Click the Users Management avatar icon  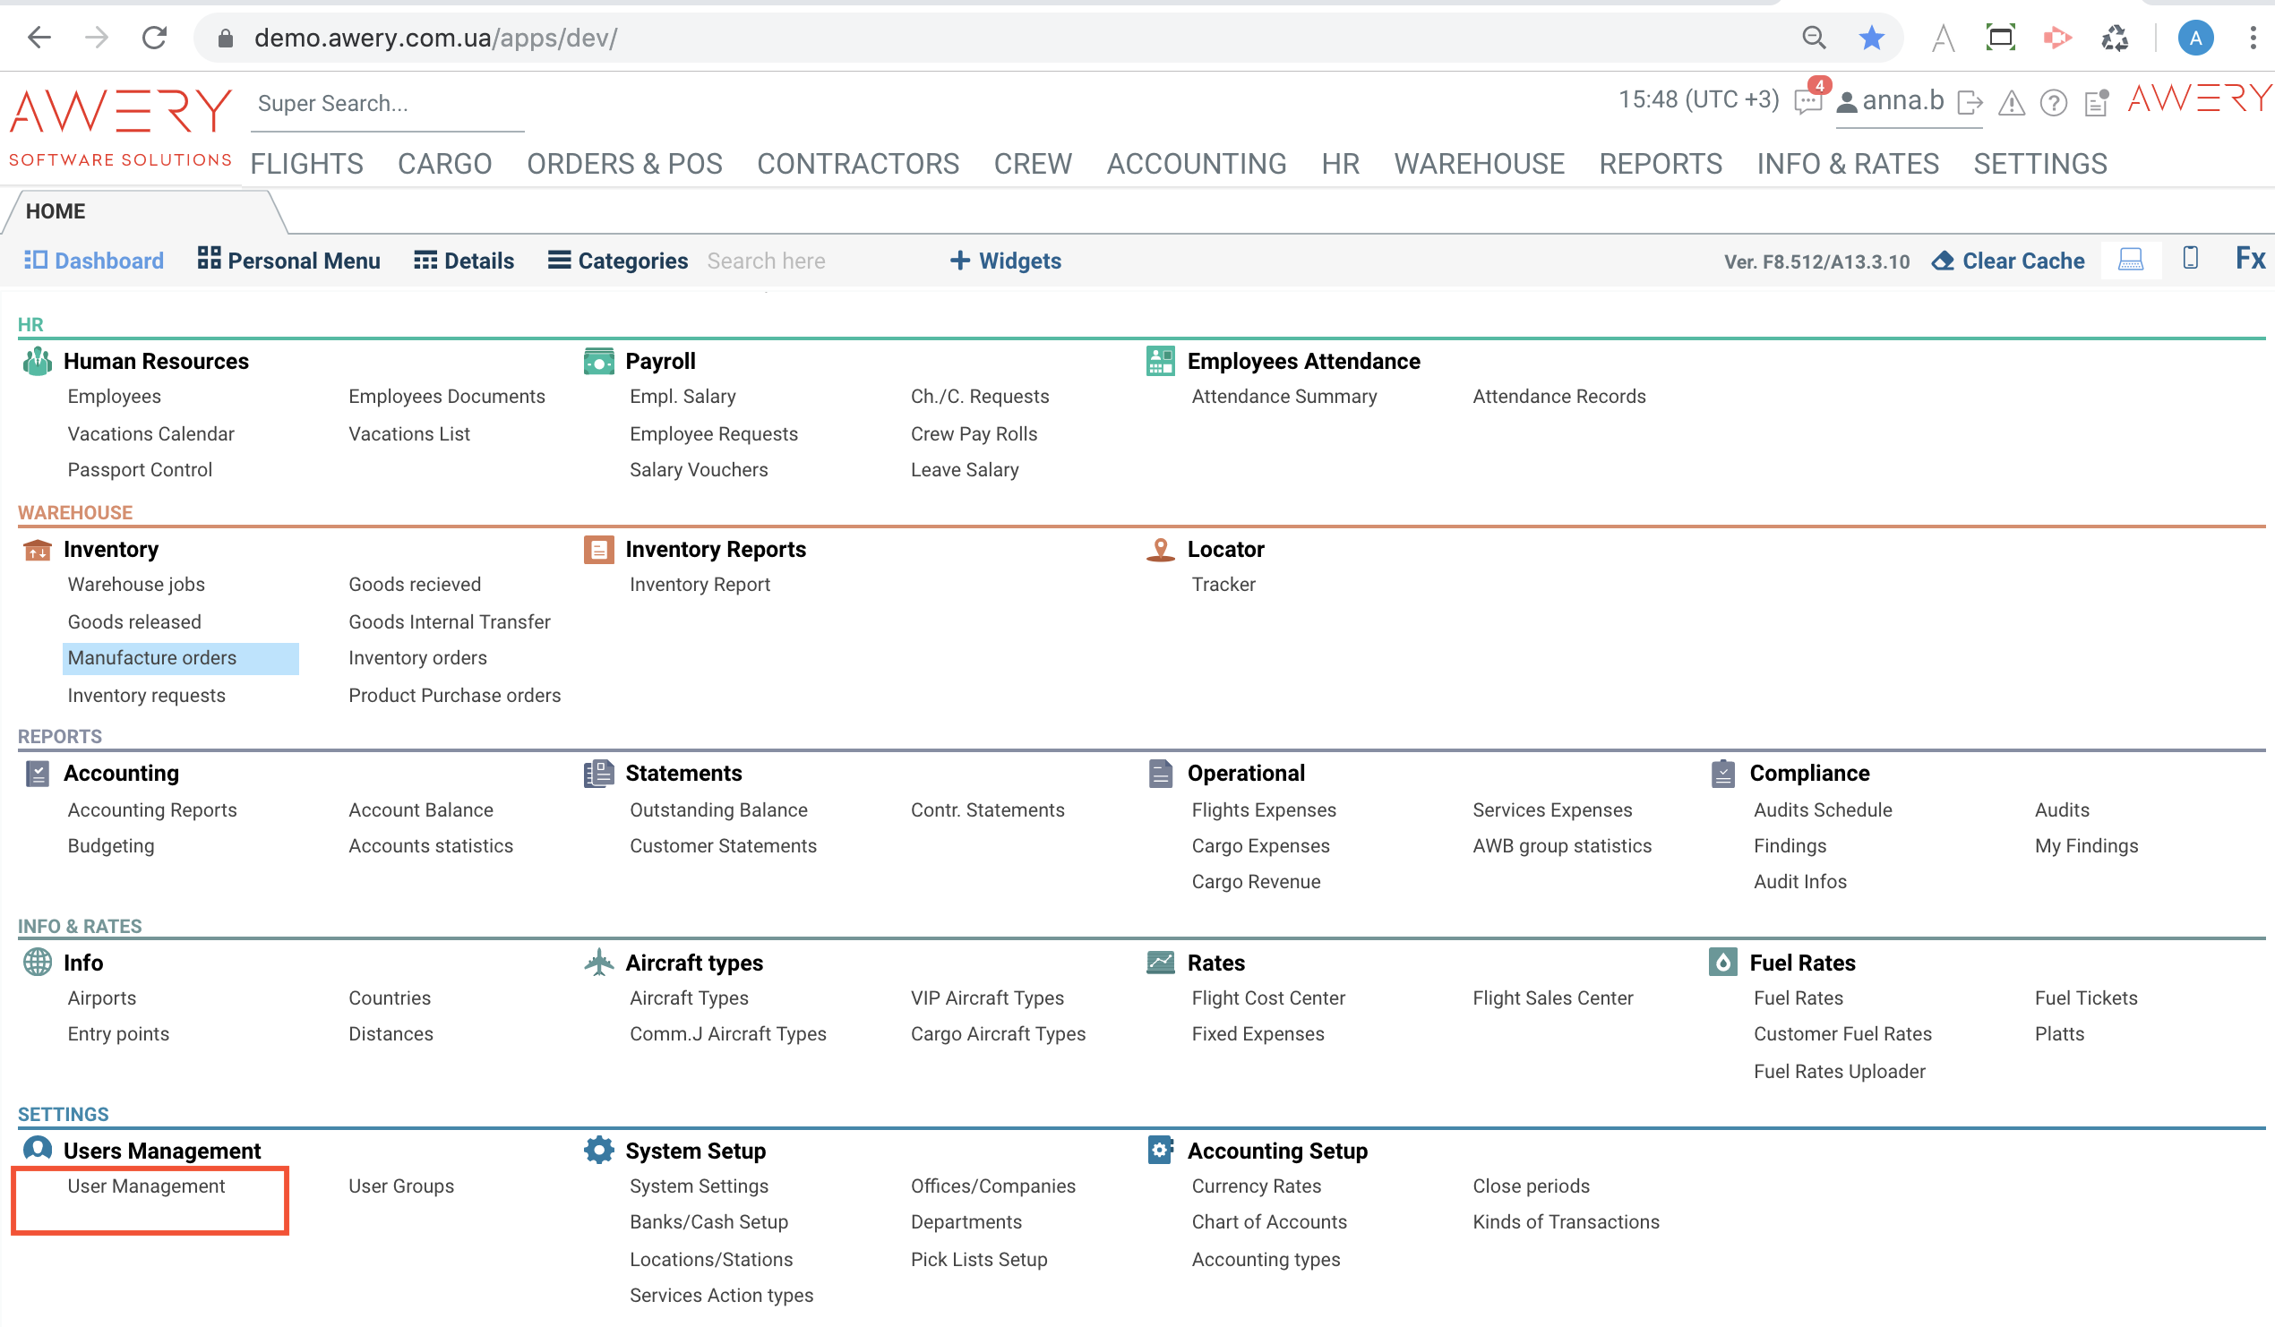point(37,1149)
